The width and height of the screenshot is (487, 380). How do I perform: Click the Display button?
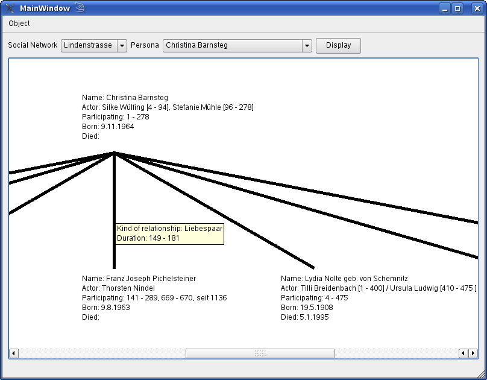(338, 46)
